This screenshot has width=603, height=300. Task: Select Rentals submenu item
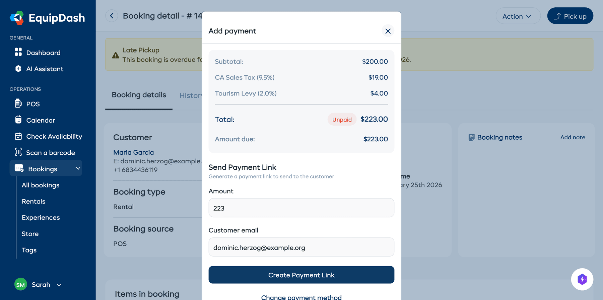click(33, 201)
